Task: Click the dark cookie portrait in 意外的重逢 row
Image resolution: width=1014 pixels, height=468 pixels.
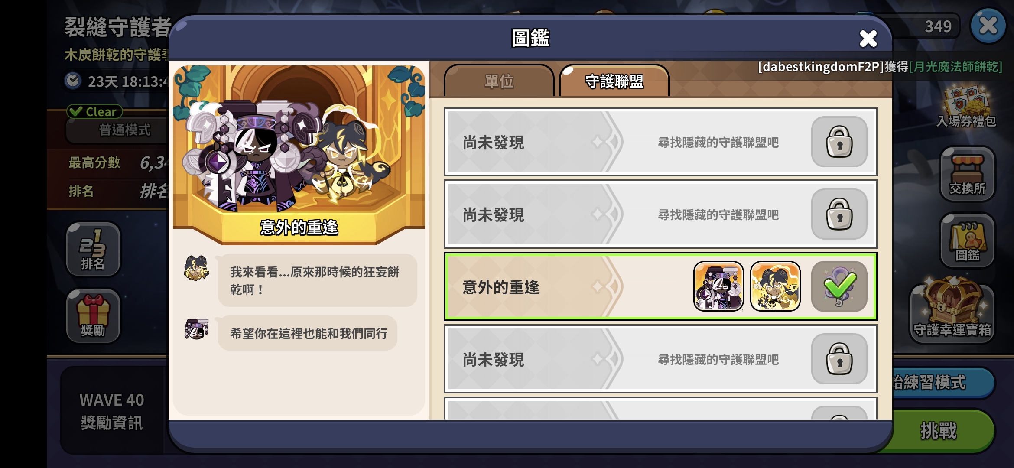Action: [718, 286]
